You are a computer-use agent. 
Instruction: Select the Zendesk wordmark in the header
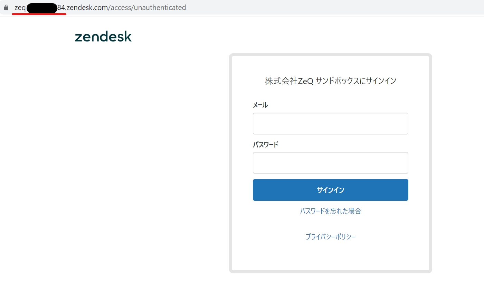point(103,36)
